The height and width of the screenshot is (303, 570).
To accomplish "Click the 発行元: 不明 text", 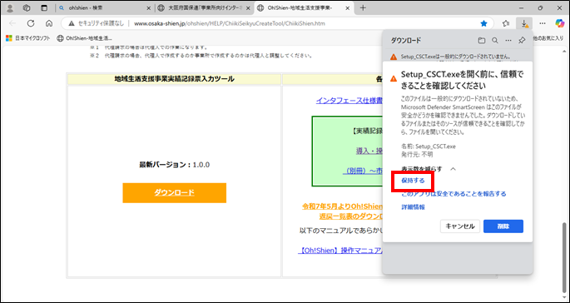I will [417, 154].
